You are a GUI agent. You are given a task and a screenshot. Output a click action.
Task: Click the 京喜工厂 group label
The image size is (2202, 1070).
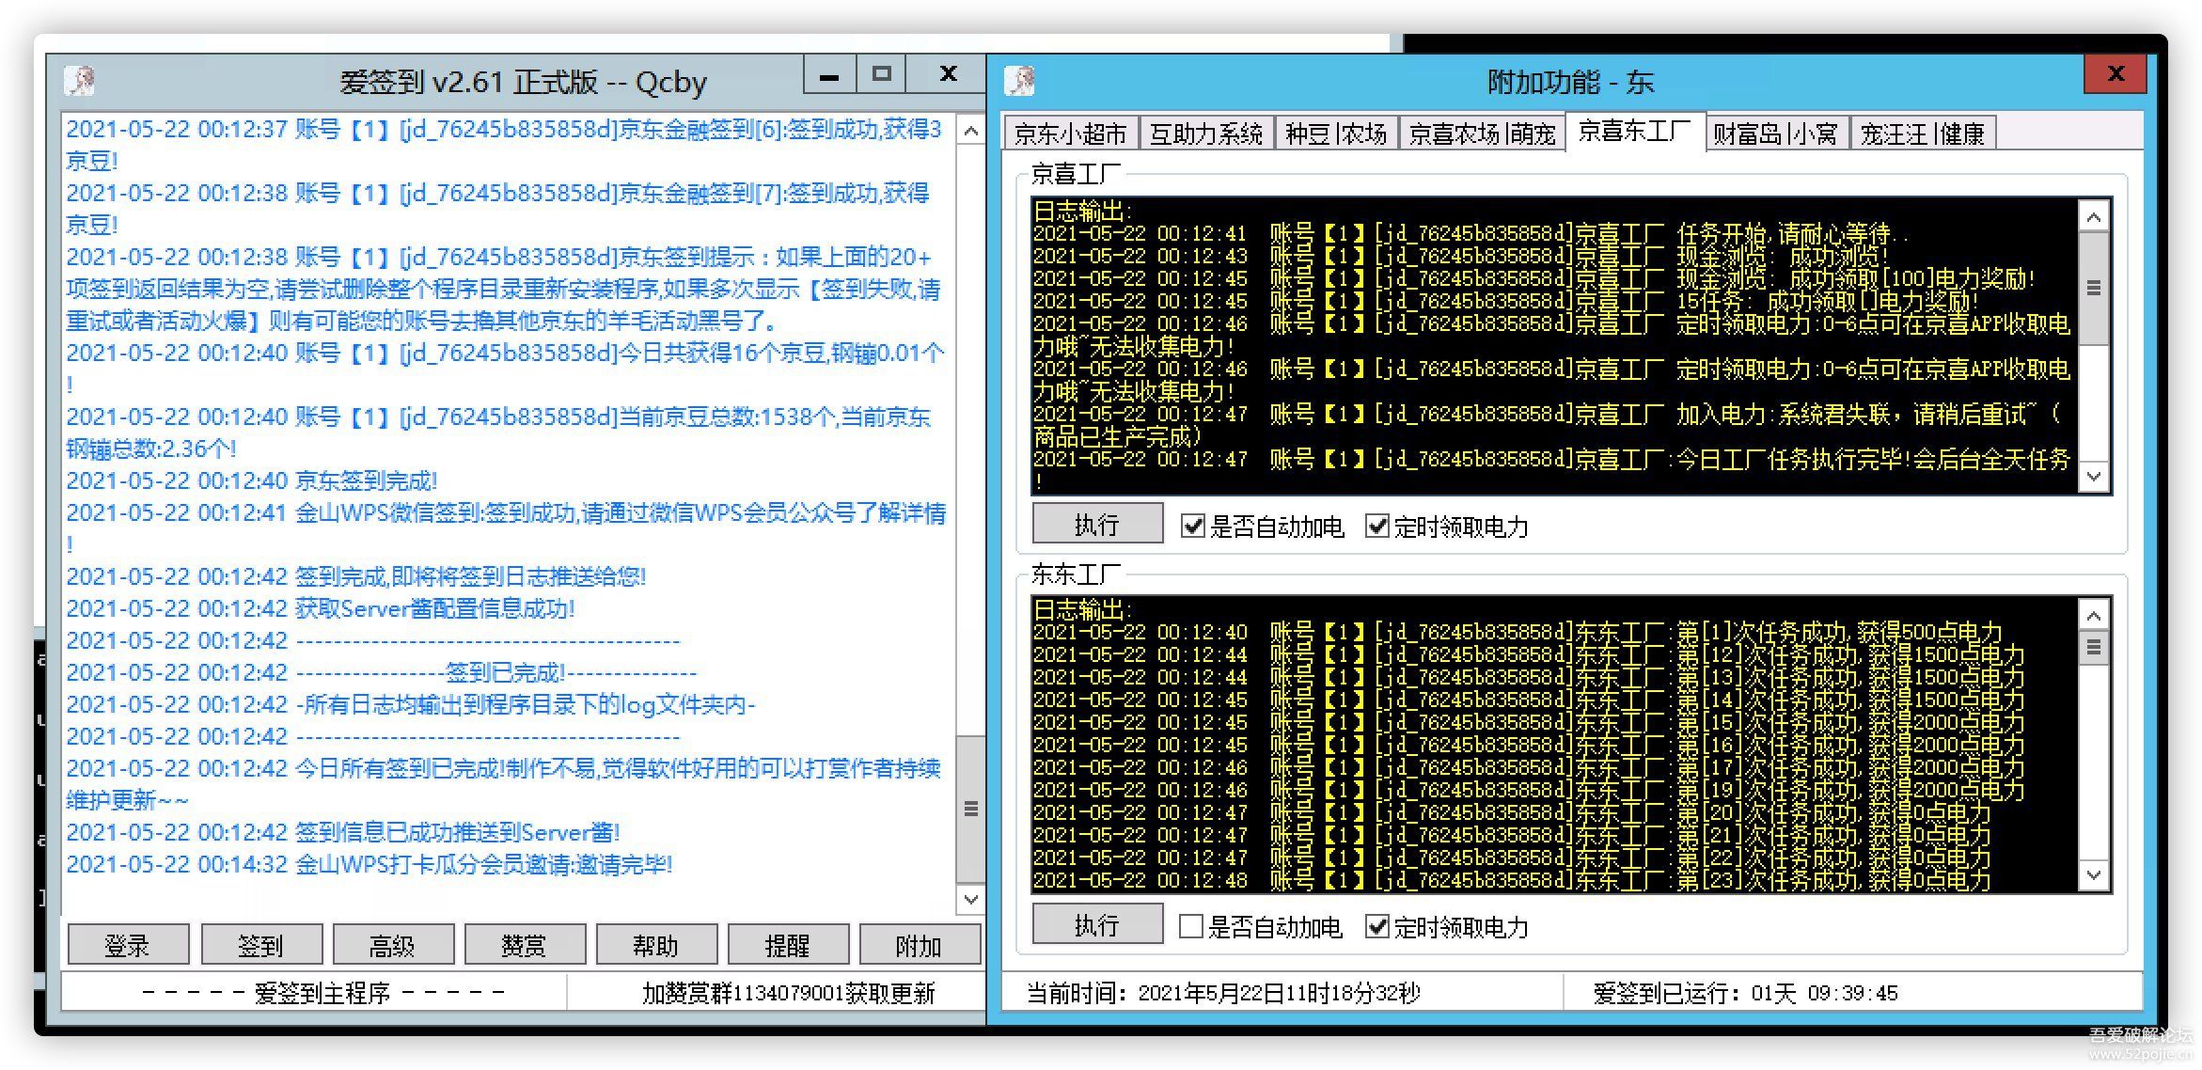click(1076, 174)
